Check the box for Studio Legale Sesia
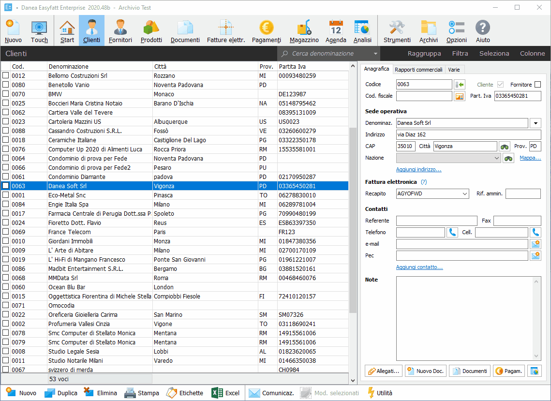 point(6,351)
